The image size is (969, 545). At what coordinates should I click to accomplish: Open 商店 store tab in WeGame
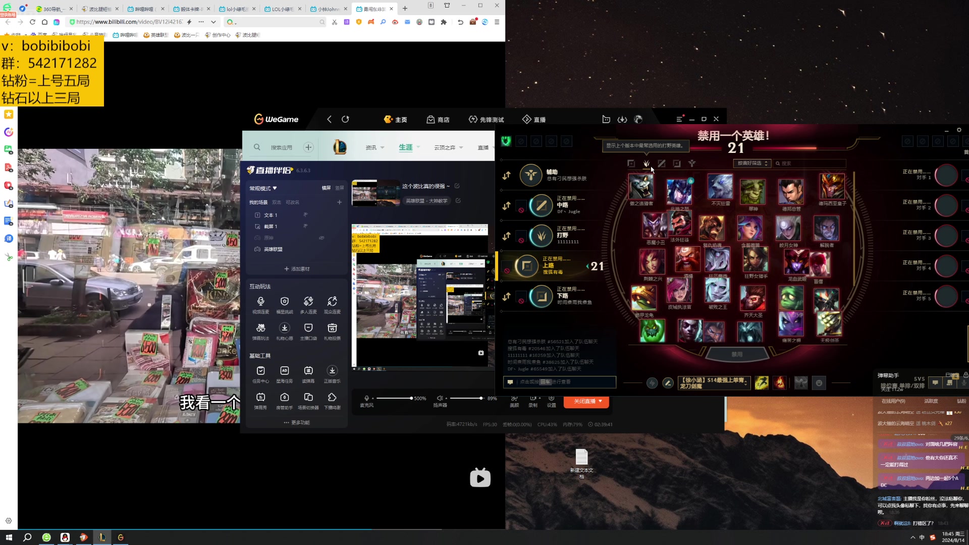[x=438, y=120]
